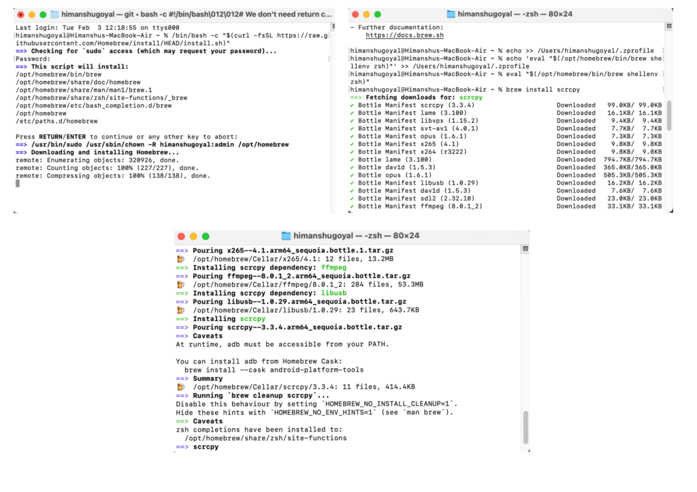Click beer mug icon beside libusb Cellar path
This screenshot has height=492, width=697.
180,310
